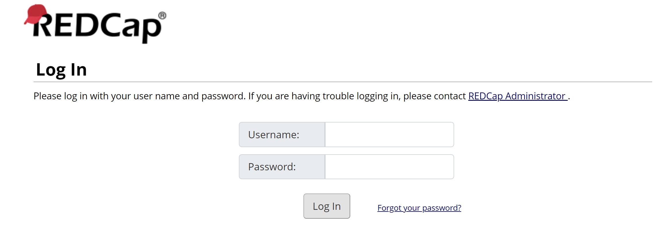
Task: Focus the Password input field
Action: click(389, 167)
